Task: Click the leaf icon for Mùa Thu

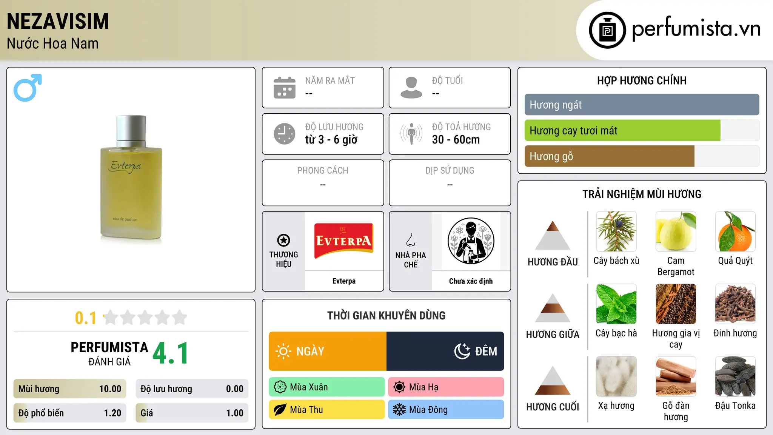Action: [x=280, y=410]
